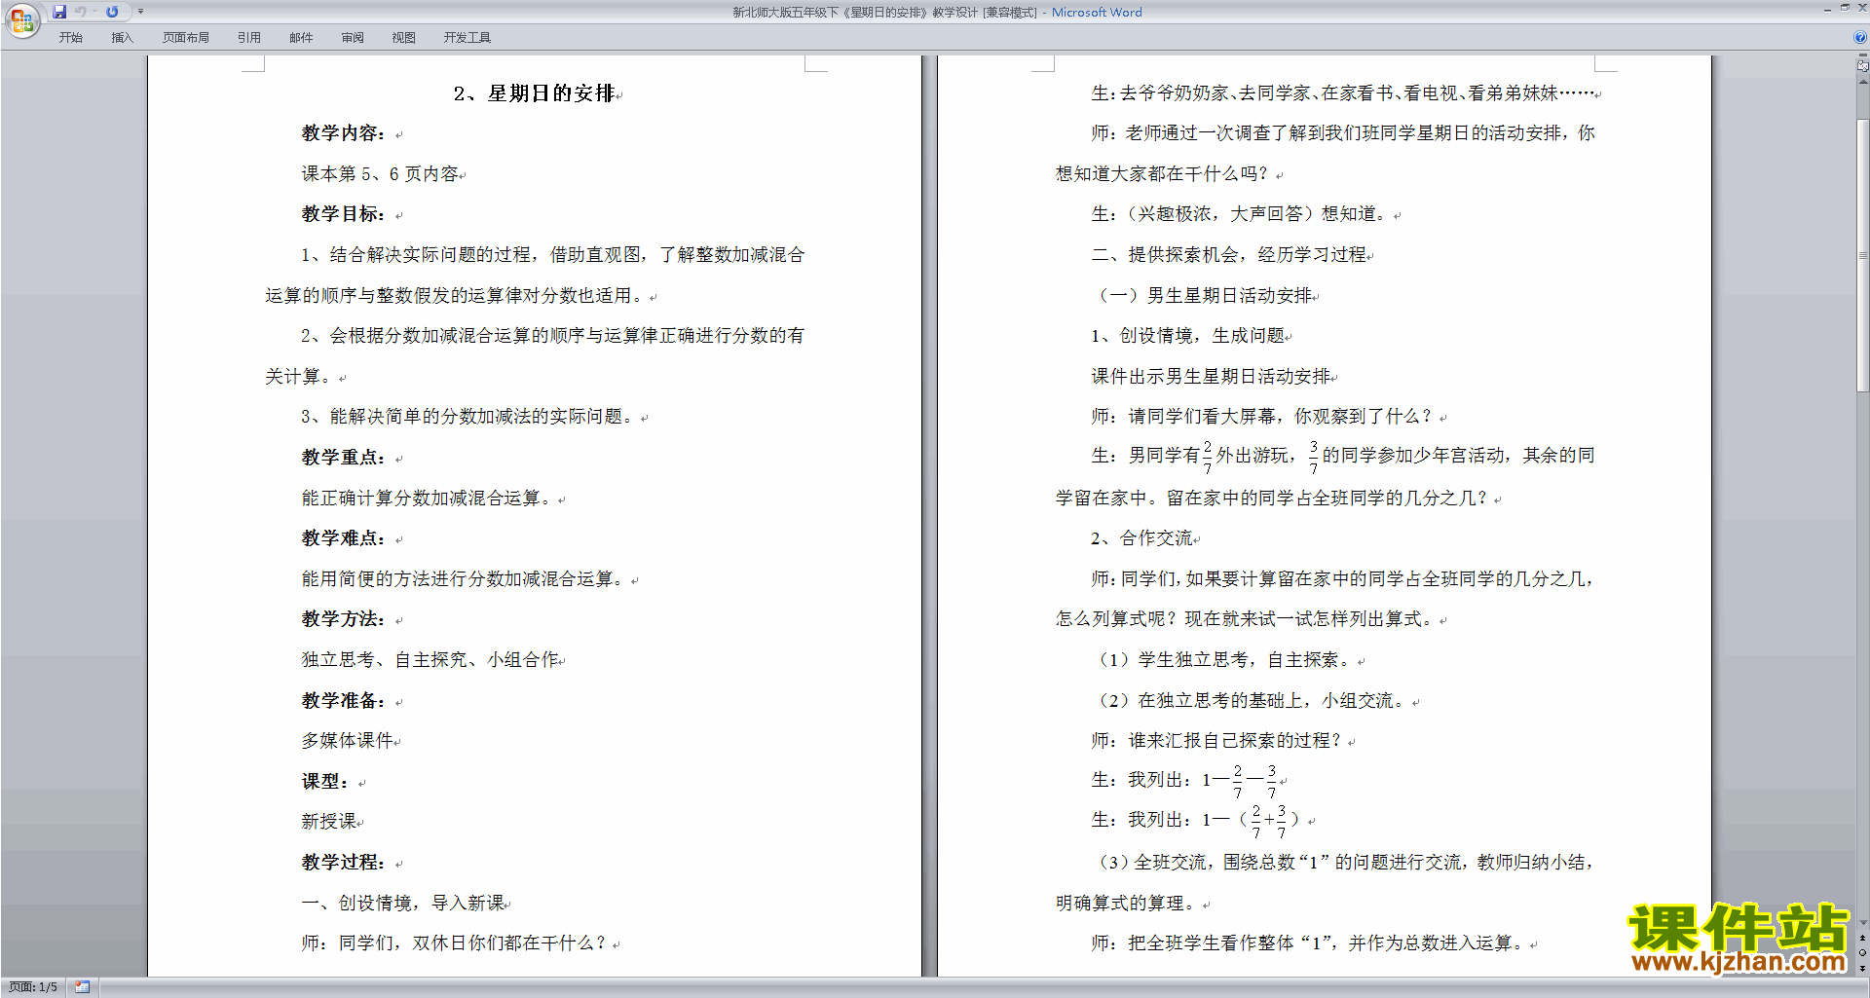1870x998 pixels.
Task: Click the heading 教学难点:
Action: 344,538
